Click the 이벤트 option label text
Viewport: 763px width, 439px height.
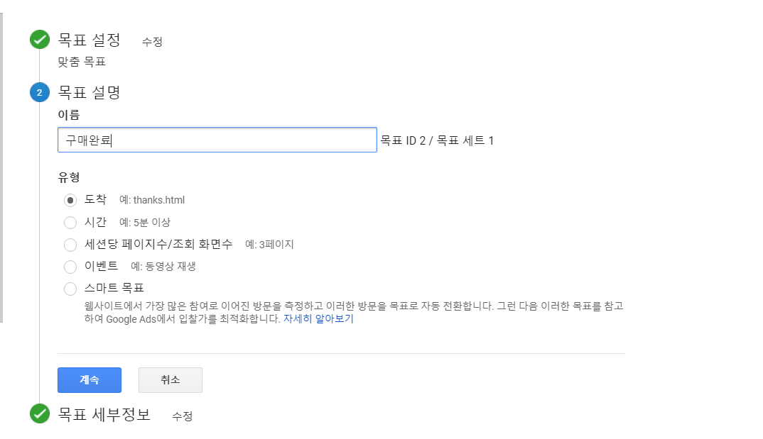(101, 266)
